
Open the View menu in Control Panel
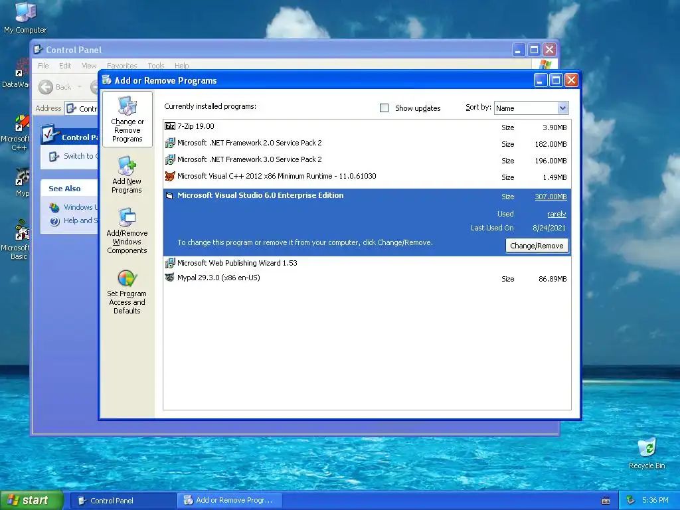pyautogui.click(x=89, y=66)
